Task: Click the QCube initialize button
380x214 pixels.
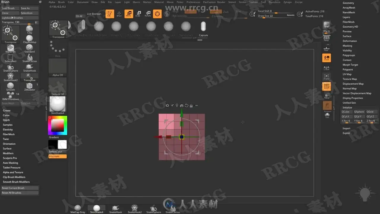Action: (347, 112)
